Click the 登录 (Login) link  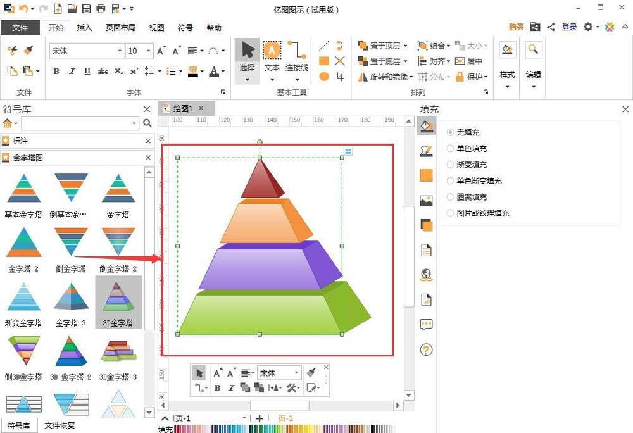click(x=568, y=27)
